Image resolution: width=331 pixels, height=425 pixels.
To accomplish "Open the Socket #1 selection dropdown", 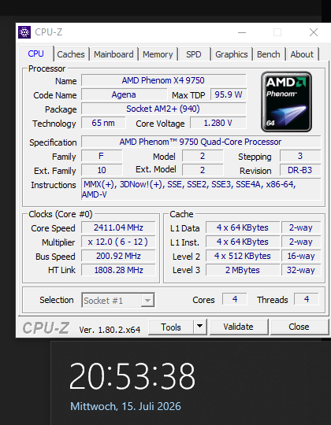I will click(118, 301).
